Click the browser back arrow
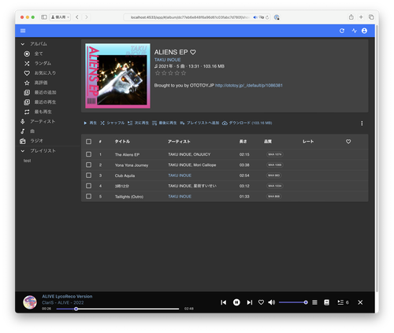The height and width of the screenshot is (333, 394). click(x=77, y=17)
